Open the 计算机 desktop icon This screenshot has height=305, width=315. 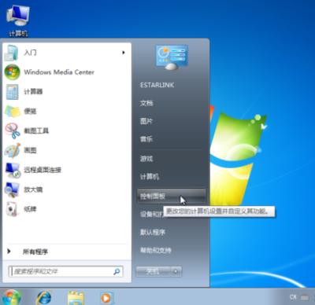pyautogui.click(x=18, y=20)
